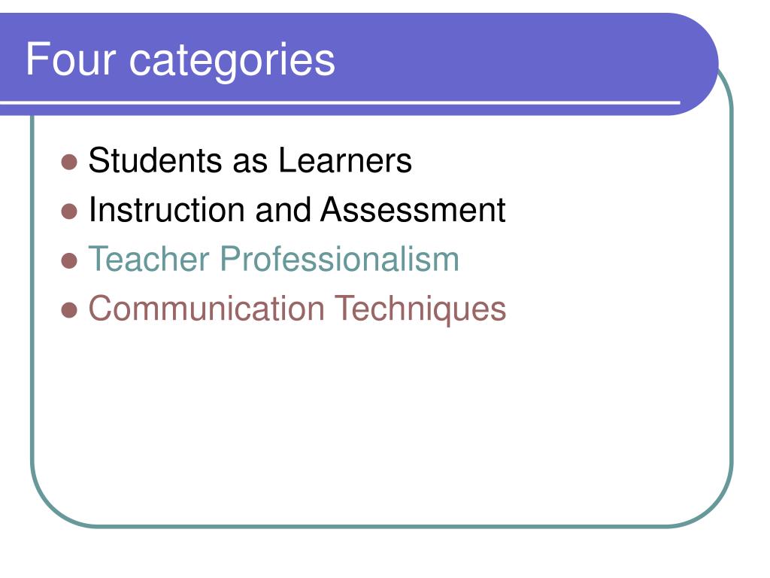Click the word "Instruction" in second bullet
770x578 pixels.
click(x=166, y=210)
